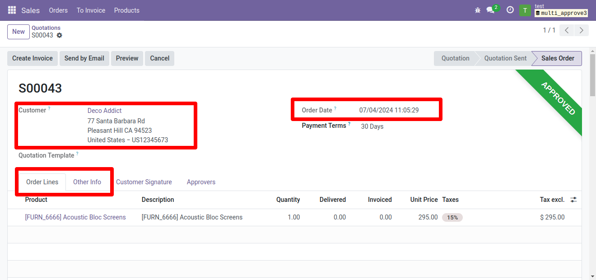Click the Product column header
This screenshot has width=596, height=280.
[36, 200]
